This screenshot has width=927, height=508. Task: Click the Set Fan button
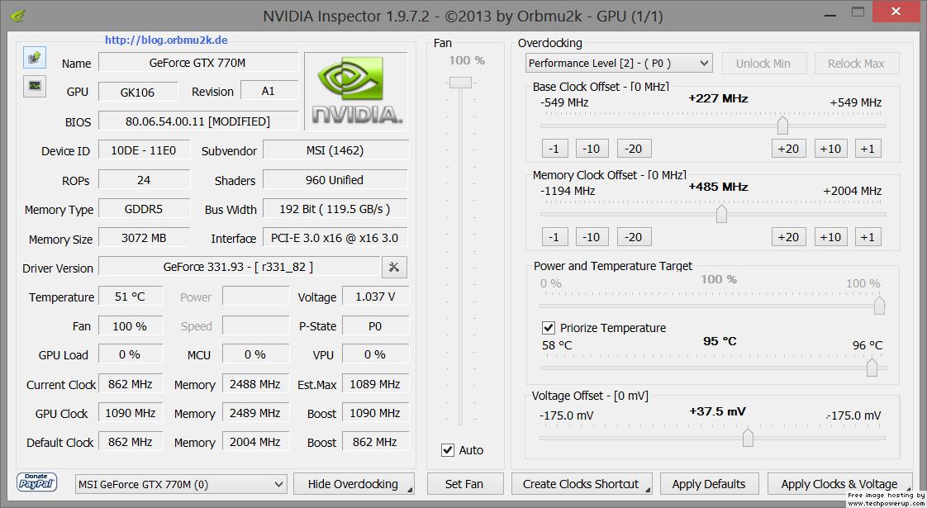[464, 484]
